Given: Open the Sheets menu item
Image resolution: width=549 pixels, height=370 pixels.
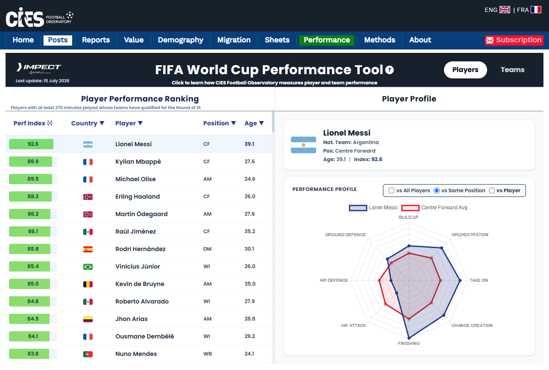Looking at the screenshot, I should coord(277,40).
